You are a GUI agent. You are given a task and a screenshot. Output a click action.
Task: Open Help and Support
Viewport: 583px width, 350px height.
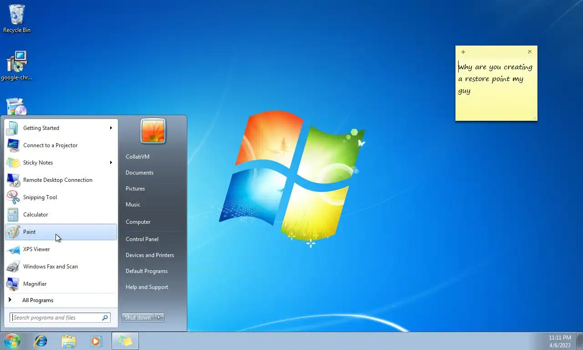(147, 287)
